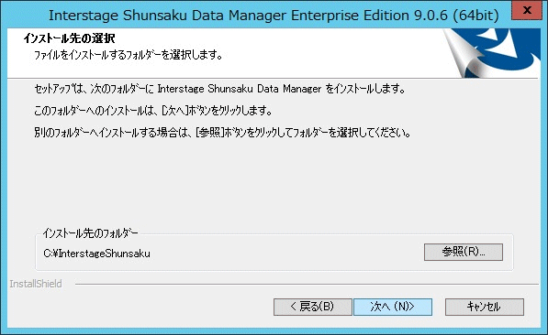
Task: Click the separator line beside InstallShield
Action: 307,284
